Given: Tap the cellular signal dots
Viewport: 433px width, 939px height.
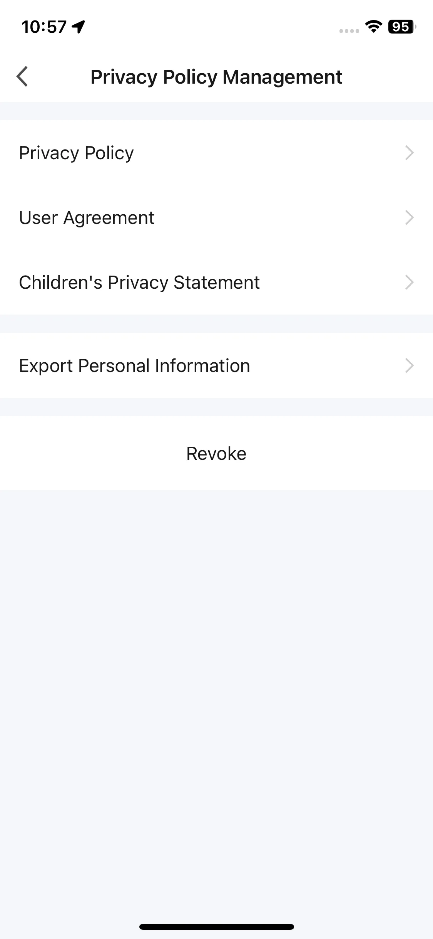Looking at the screenshot, I should point(349,31).
